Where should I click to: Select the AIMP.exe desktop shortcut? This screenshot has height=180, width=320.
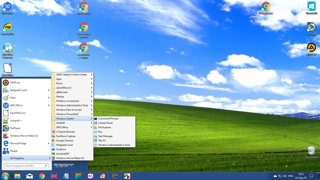(x=311, y=49)
